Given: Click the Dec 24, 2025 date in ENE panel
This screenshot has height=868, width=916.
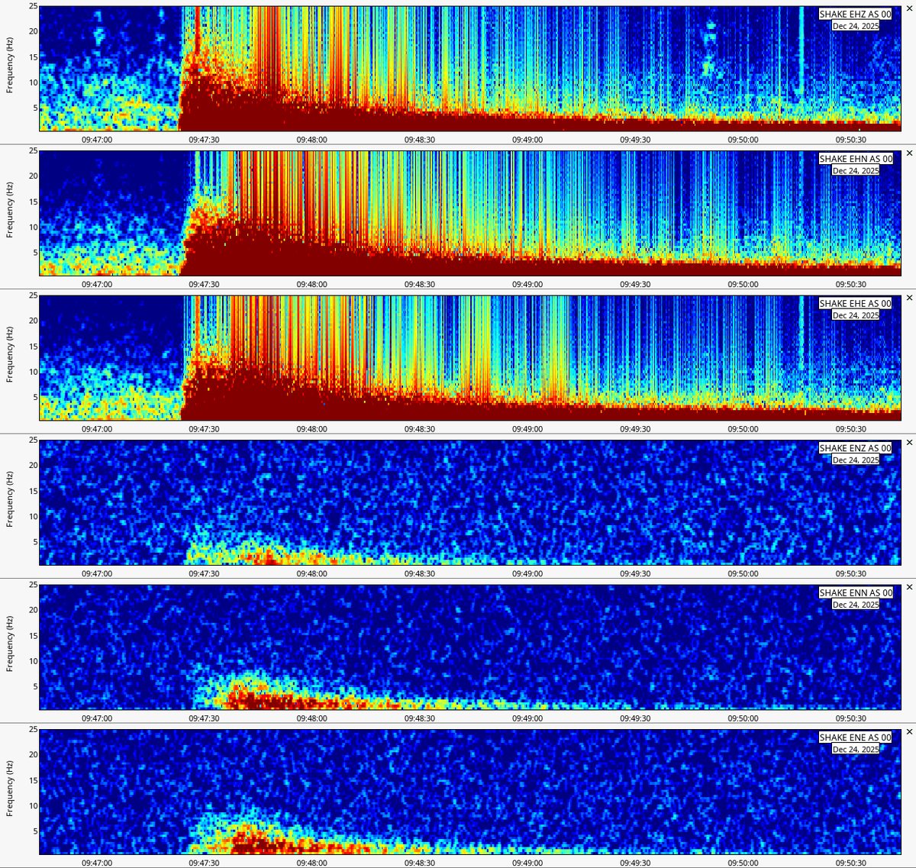Looking at the screenshot, I should pyautogui.click(x=856, y=749).
